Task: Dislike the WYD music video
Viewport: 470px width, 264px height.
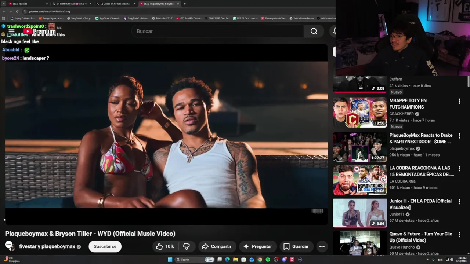Action: click(187, 246)
